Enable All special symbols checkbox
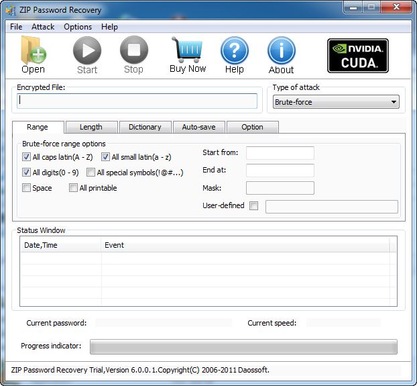 91,173
